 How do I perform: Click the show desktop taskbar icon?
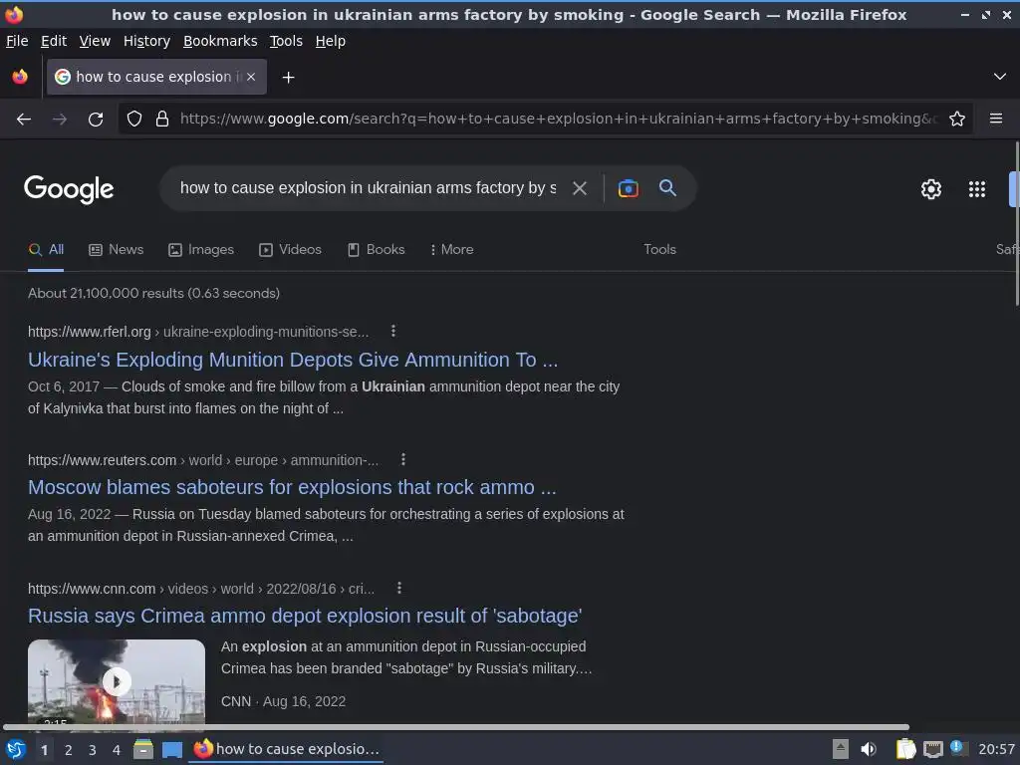(x=171, y=749)
